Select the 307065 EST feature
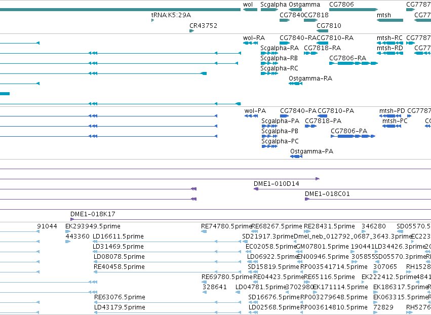The image size is (431, 315). (x=375, y=272)
